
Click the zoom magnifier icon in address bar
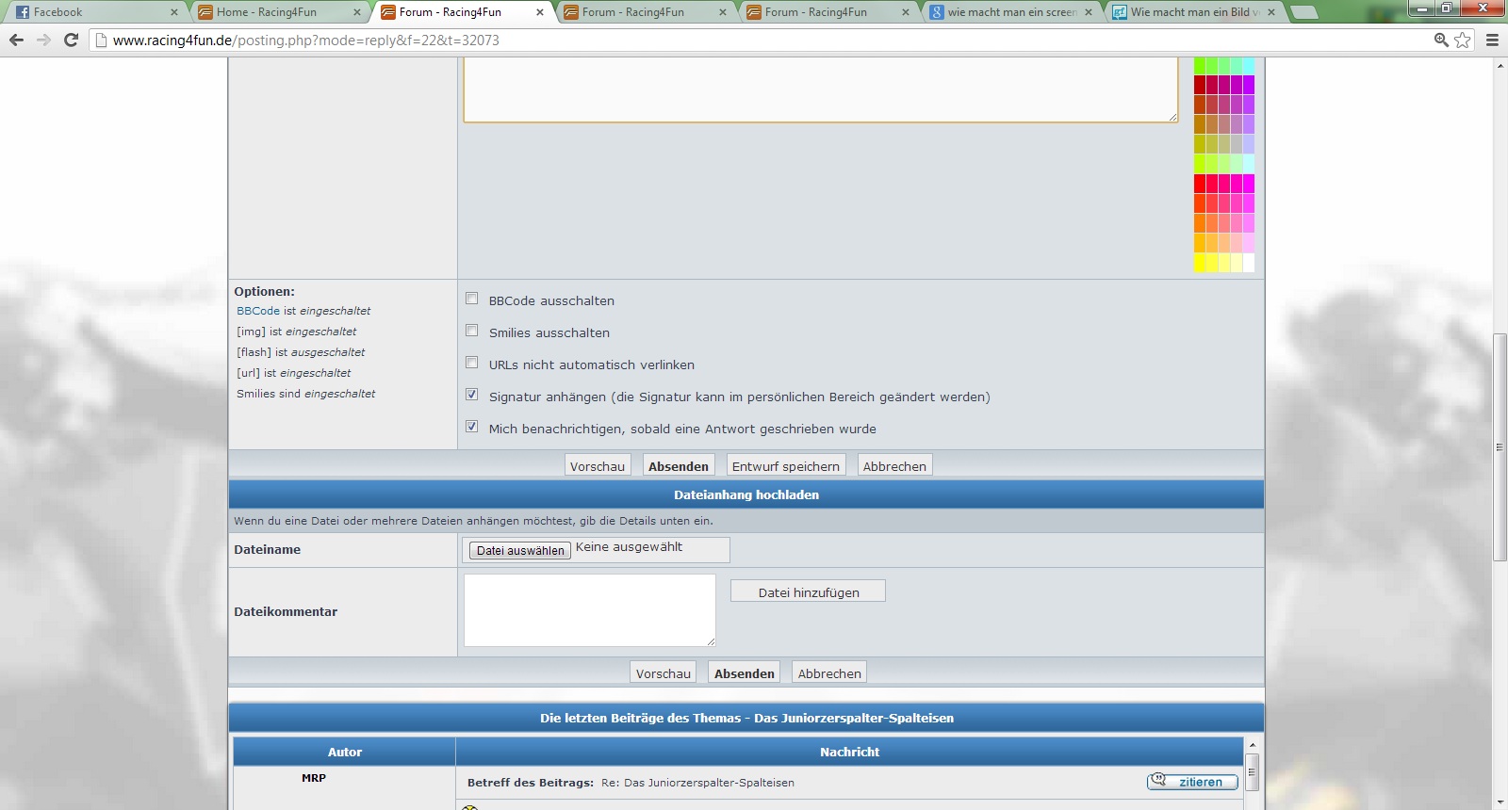1441,40
